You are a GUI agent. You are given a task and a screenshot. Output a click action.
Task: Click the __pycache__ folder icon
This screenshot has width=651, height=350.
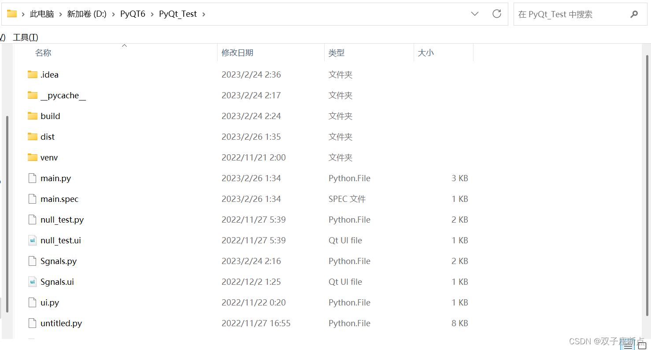pyautogui.click(x=33, y=95)
